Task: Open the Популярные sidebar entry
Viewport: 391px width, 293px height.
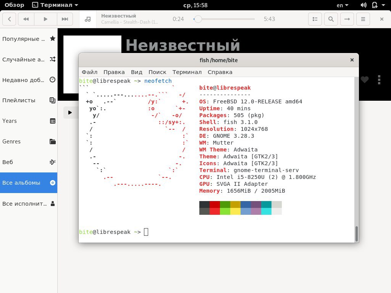Action: coord(29,39)
